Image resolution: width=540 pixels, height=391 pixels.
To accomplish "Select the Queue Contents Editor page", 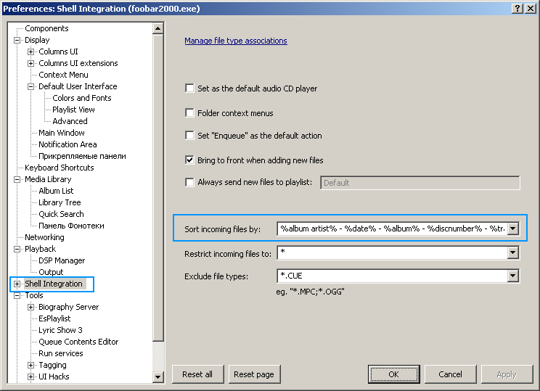I will [78, 342].
